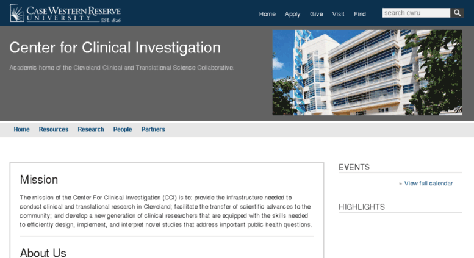Focus the search cwru input field
The image size is (474, 258).
[416, 13]
